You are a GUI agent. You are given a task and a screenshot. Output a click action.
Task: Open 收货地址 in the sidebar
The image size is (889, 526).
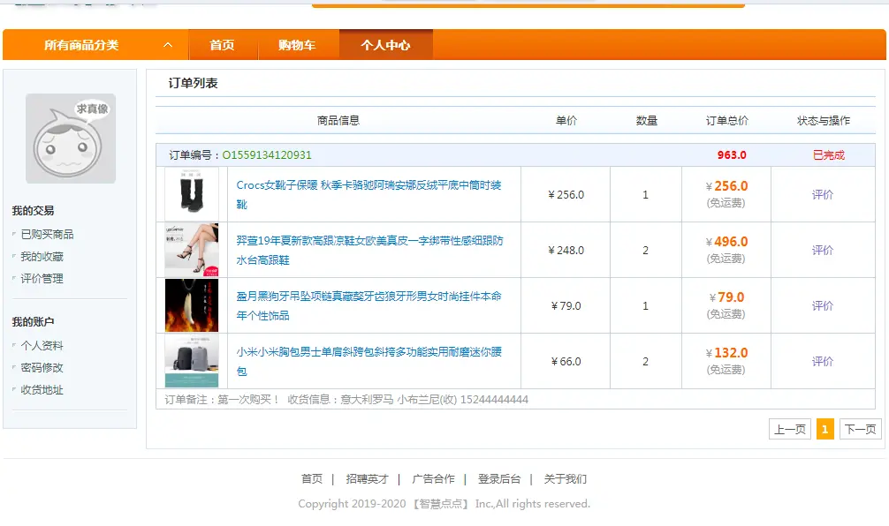tap(42, 389)
